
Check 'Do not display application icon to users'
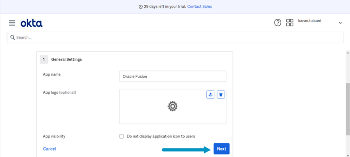tap(121, 136)
